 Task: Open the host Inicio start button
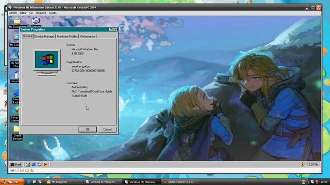tap(12, 182)
